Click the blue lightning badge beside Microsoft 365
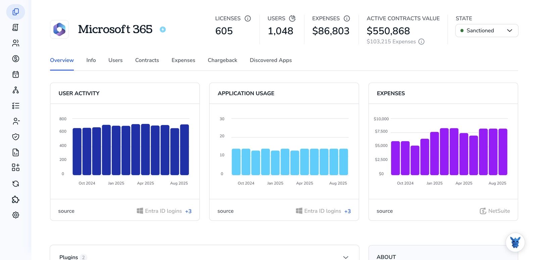The height and width of the screenshot is (260, 537). (x=163, y=30)
